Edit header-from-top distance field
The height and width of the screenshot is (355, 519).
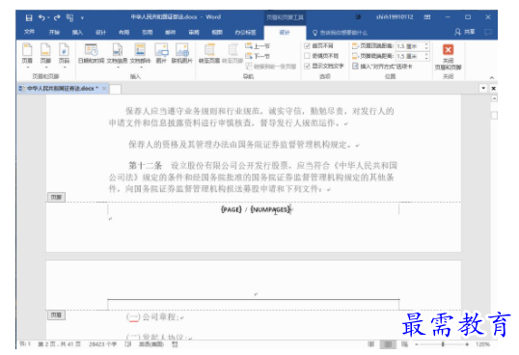click(409, 46)
